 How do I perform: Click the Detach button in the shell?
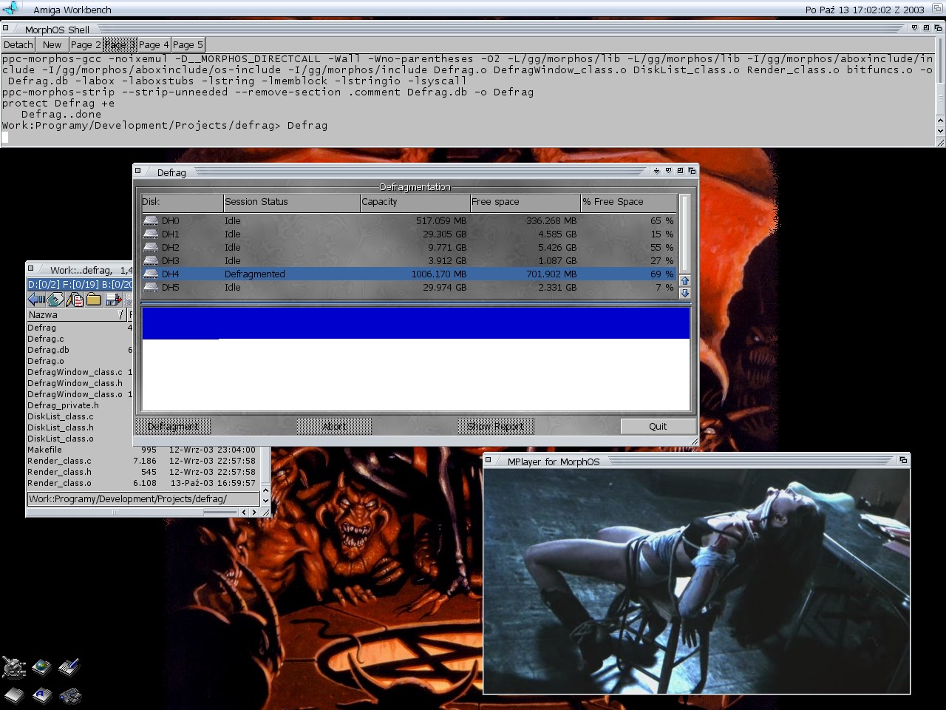[18, 45]
